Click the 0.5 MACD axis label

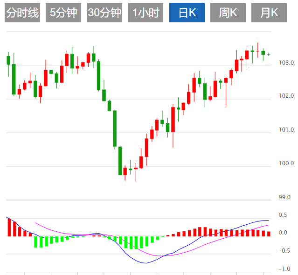pyautogui.click(x=283, y=215)
